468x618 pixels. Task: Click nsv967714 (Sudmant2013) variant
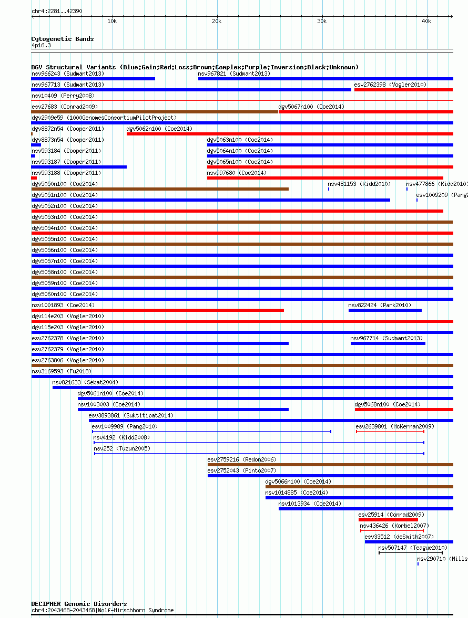(388, 344)
